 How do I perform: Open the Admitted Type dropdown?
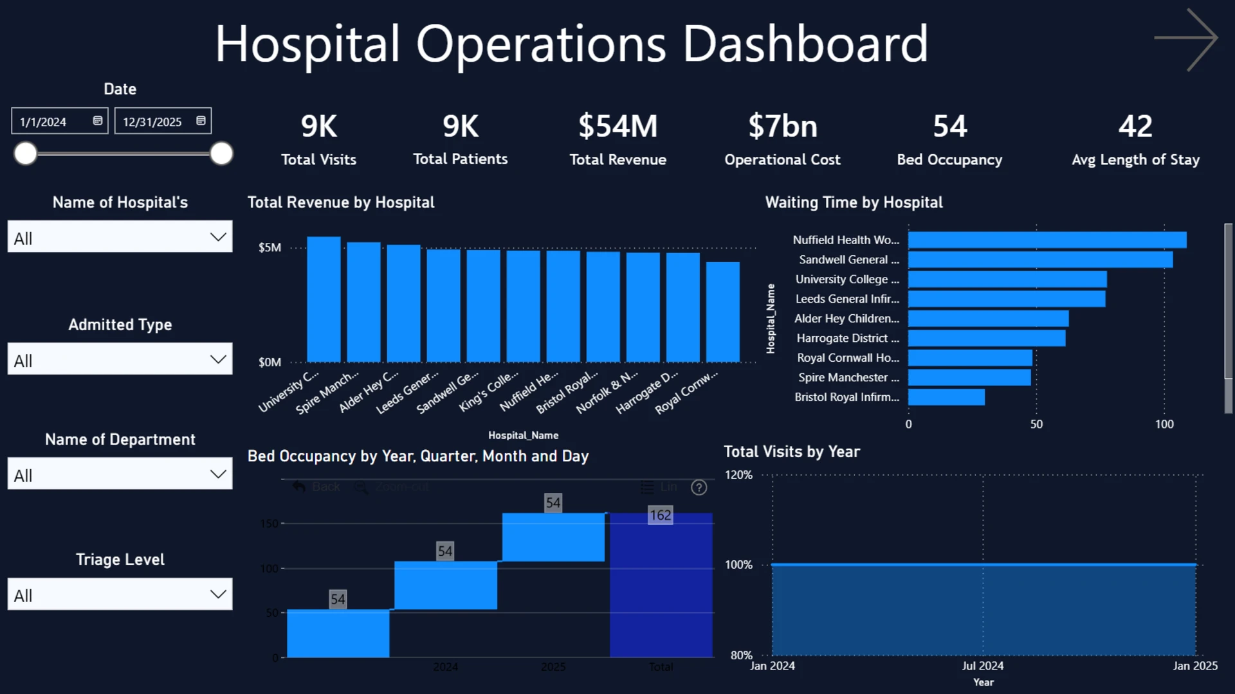click(120, 359)
